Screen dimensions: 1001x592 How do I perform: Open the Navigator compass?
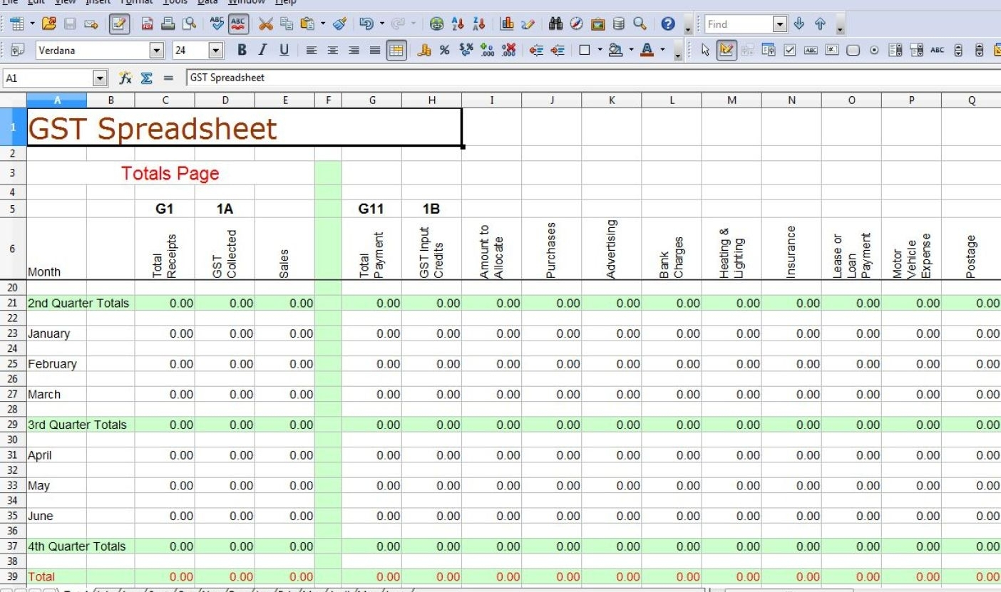(577, 24)
